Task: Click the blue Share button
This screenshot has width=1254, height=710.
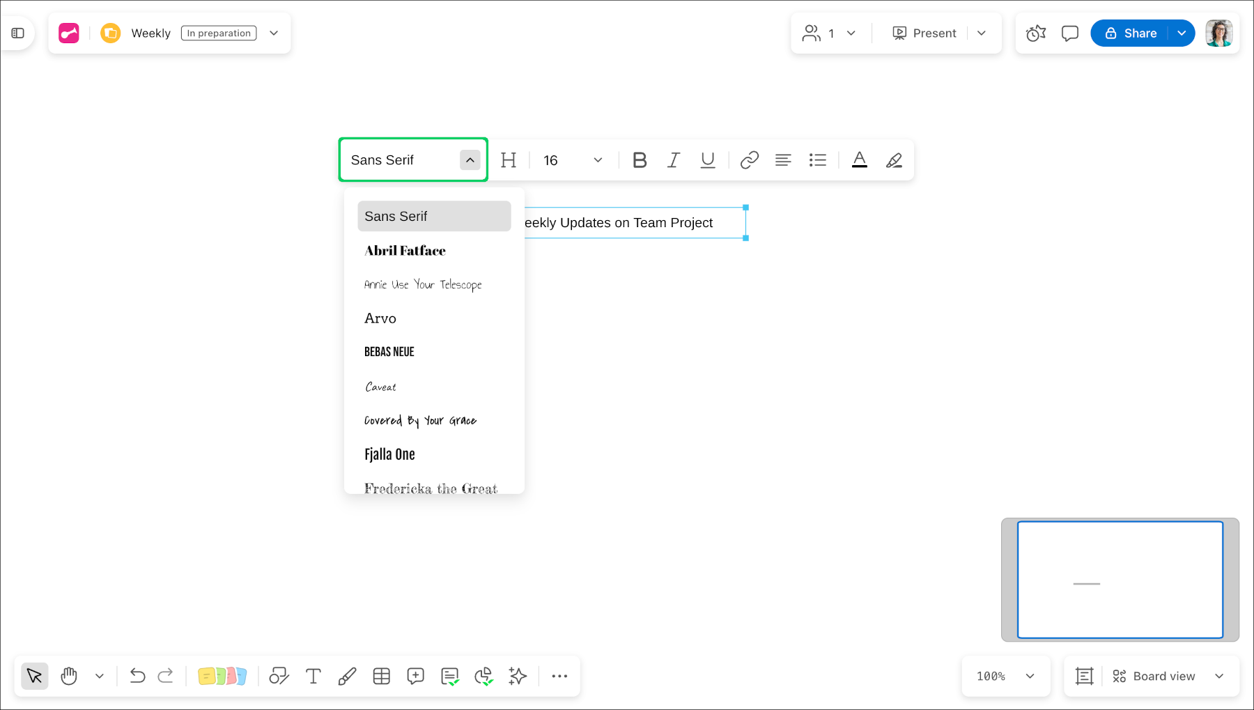Action: (1131, 33)
